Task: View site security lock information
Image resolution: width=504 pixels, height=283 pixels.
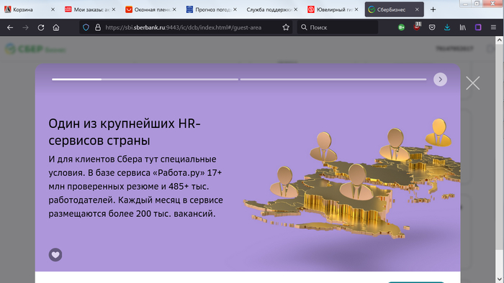Action: click(98, 27)
